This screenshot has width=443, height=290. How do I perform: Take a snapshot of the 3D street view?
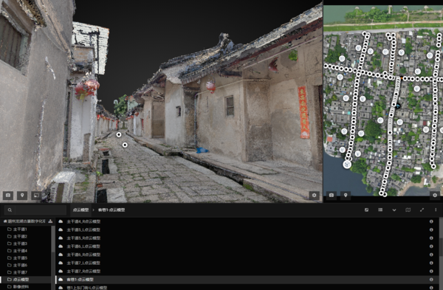pos(8,195)
